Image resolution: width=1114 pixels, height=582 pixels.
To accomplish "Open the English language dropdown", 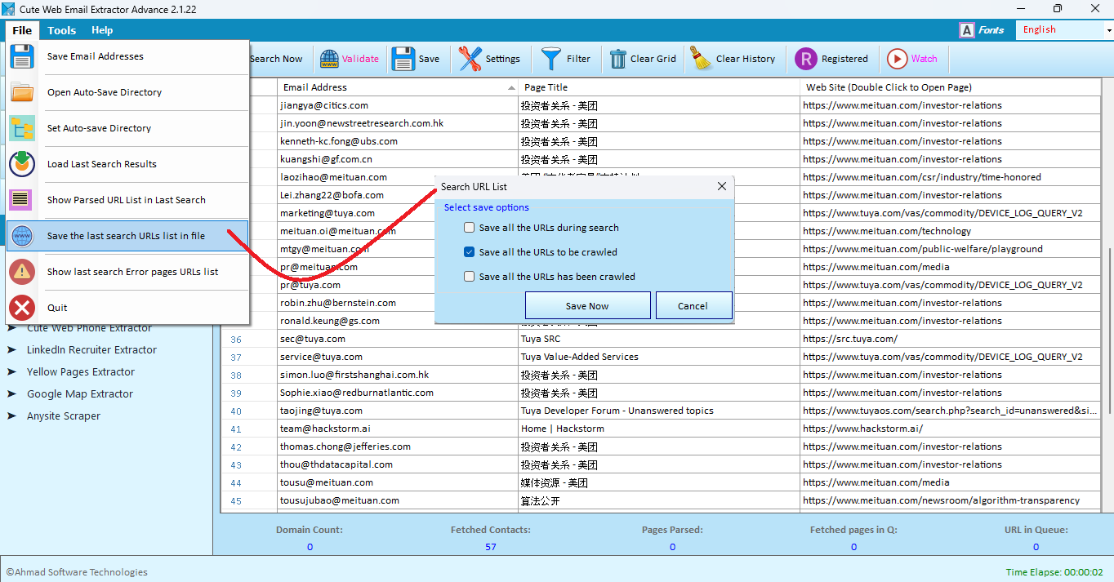I will pyautogui.click(x=1109, y=30).
